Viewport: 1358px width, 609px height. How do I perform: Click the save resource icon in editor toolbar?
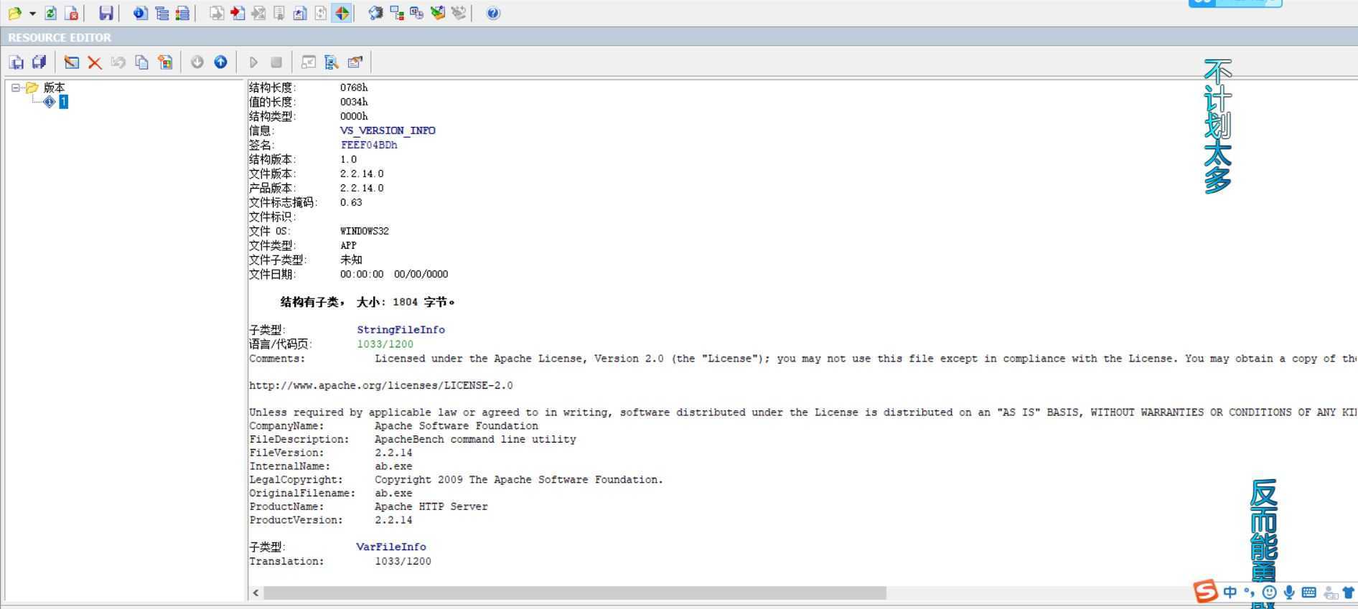click(x=16, y=62)
